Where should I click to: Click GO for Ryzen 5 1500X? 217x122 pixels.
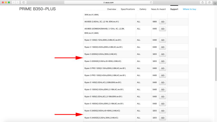[x=163, y=90]
